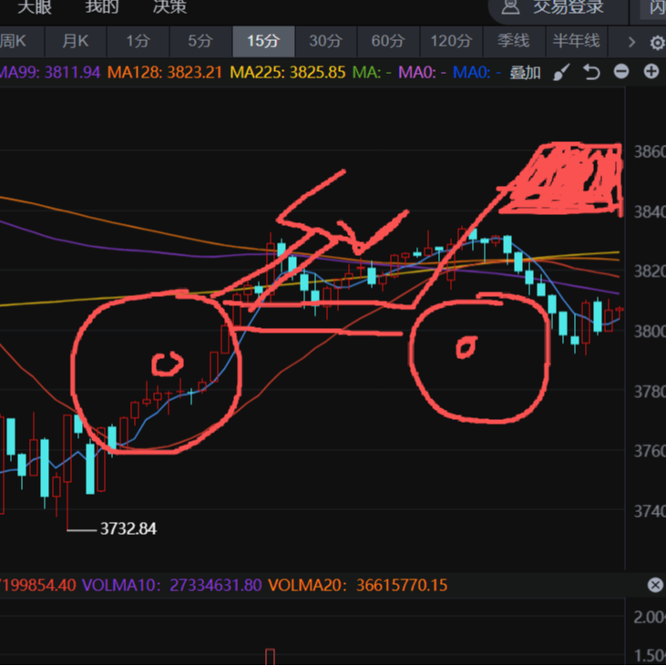Switch to 5分 timeframe
Image resolution: width=666 pixels, height=666 pixels.
pyautogui.click(x=200, y=41)
